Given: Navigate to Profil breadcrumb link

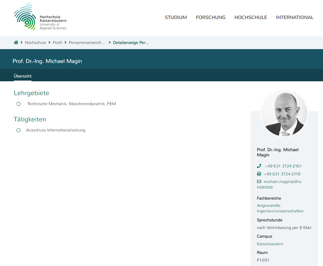Looking at the screenshot, I should click(x=57, y=43).
